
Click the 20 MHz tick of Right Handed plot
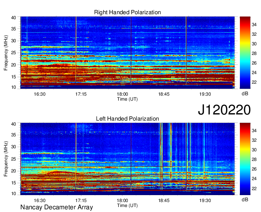point(14,65)
